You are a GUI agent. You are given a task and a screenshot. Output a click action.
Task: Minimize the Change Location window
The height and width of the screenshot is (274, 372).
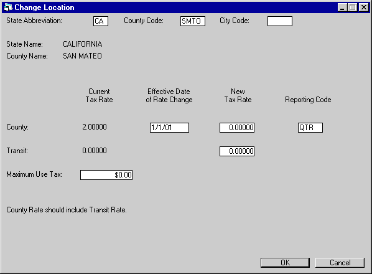pyautogui.click(x=342, y=7)
